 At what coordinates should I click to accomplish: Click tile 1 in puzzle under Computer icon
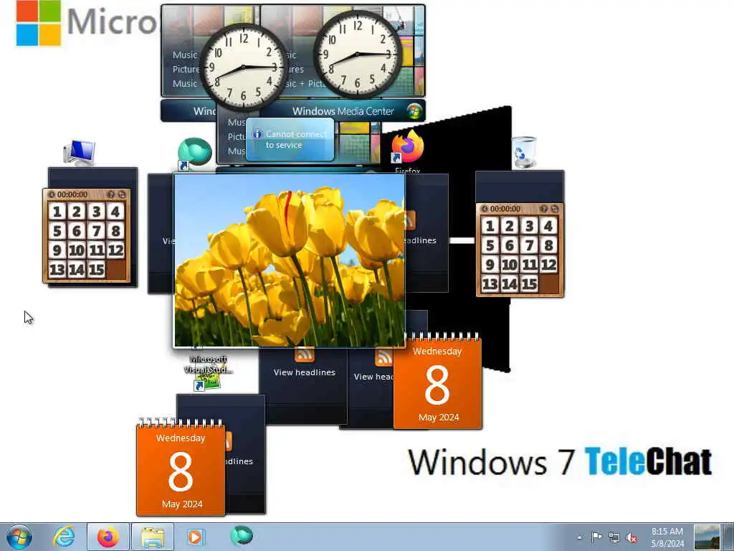[x=57, y=212]
